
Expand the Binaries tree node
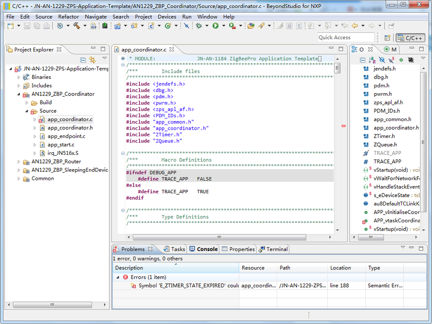coord(19,77)
